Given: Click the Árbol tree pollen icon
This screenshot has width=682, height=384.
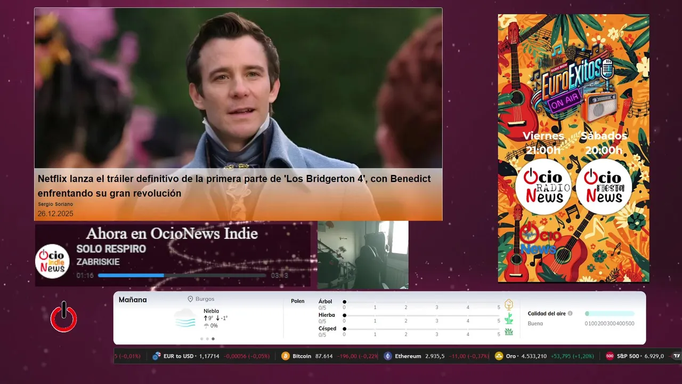Looking at the screenshot, I should click(509, 305).
